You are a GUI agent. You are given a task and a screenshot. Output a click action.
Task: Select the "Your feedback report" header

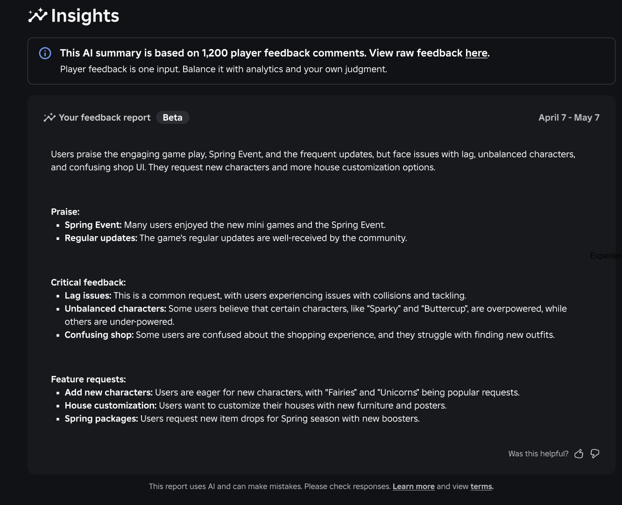tap(104, 117)
